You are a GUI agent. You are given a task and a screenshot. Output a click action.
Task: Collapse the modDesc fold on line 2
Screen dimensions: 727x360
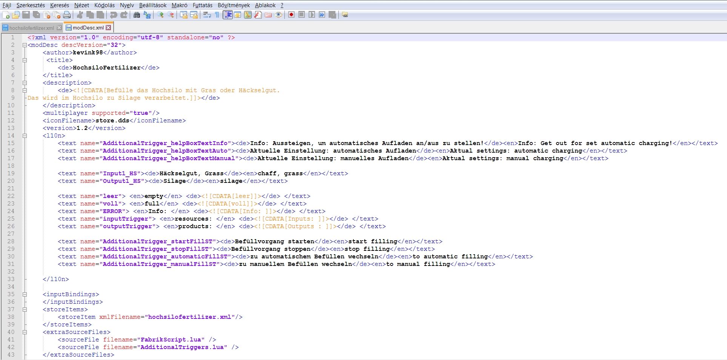point(25,45)
